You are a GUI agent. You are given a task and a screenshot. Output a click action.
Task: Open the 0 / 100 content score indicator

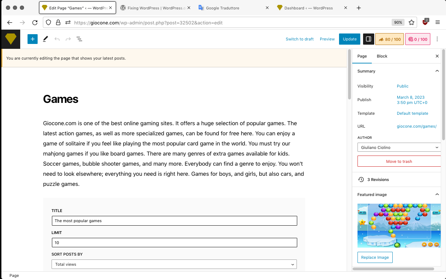click(x=418, y=39)
